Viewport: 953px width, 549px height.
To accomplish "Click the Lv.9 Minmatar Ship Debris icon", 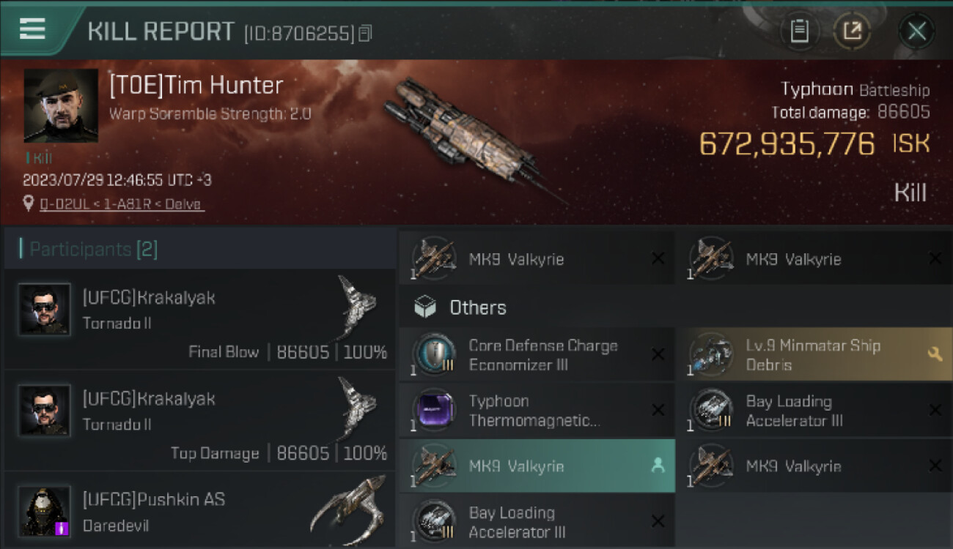I will click(711, 355).
